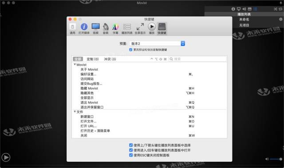This screenshot has height=168, width=284.
Task: Collapse the Movist shortcut group
Action: 75,64
